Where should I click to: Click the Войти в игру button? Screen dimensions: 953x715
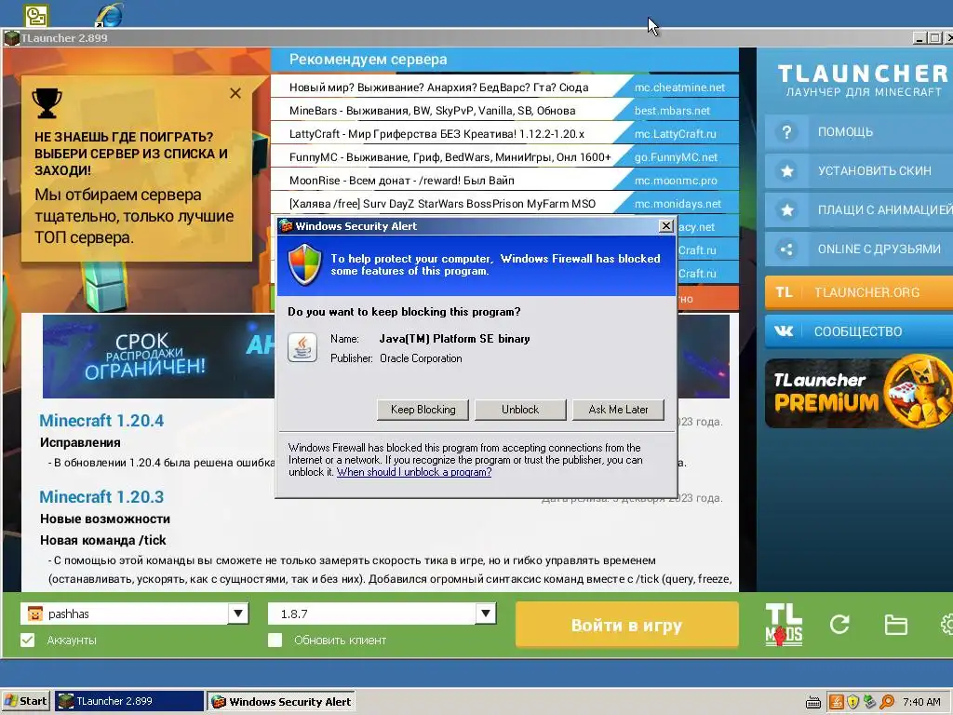[x=626, y=625]
